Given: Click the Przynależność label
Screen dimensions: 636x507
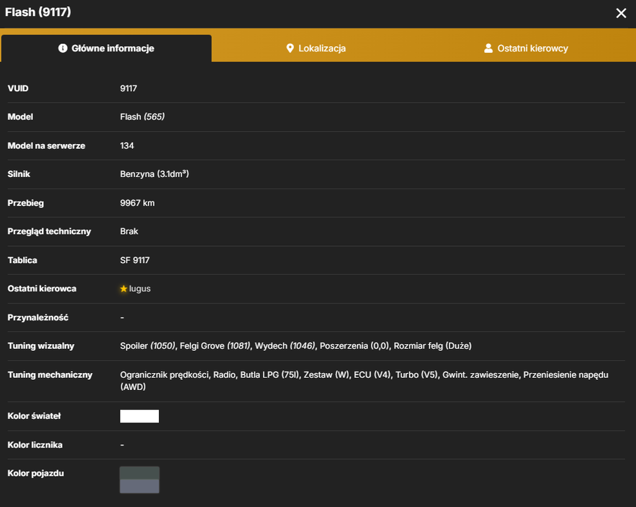Looking at the screenshot, I should click(38, 318).
